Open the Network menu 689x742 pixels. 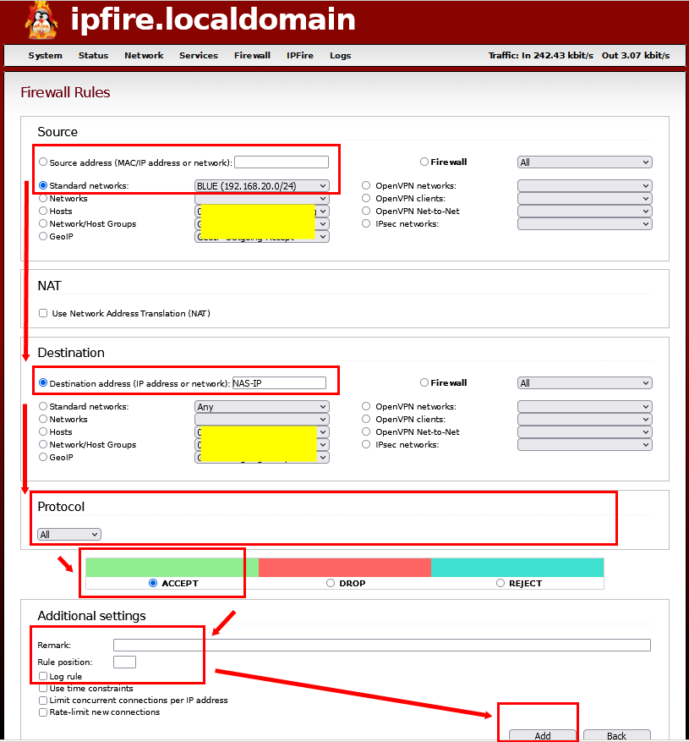(x=144, y=55)
